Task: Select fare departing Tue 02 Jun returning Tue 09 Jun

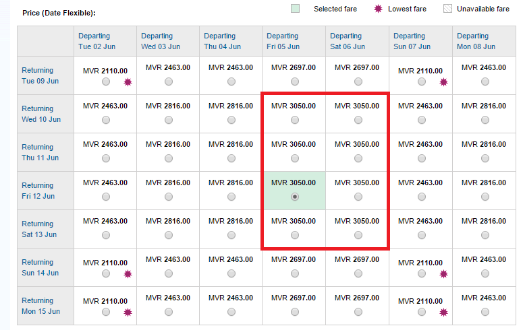Action: (106, 81)
